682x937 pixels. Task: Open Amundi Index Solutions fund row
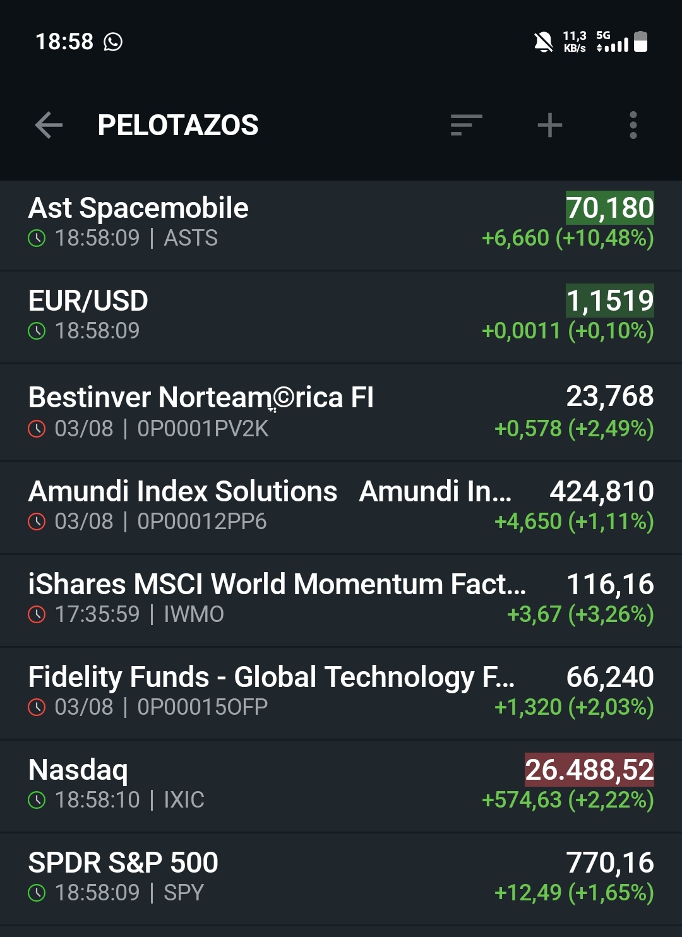341,508
